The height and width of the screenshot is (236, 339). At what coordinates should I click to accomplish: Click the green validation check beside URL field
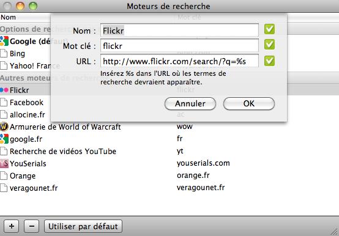(269, 61)
